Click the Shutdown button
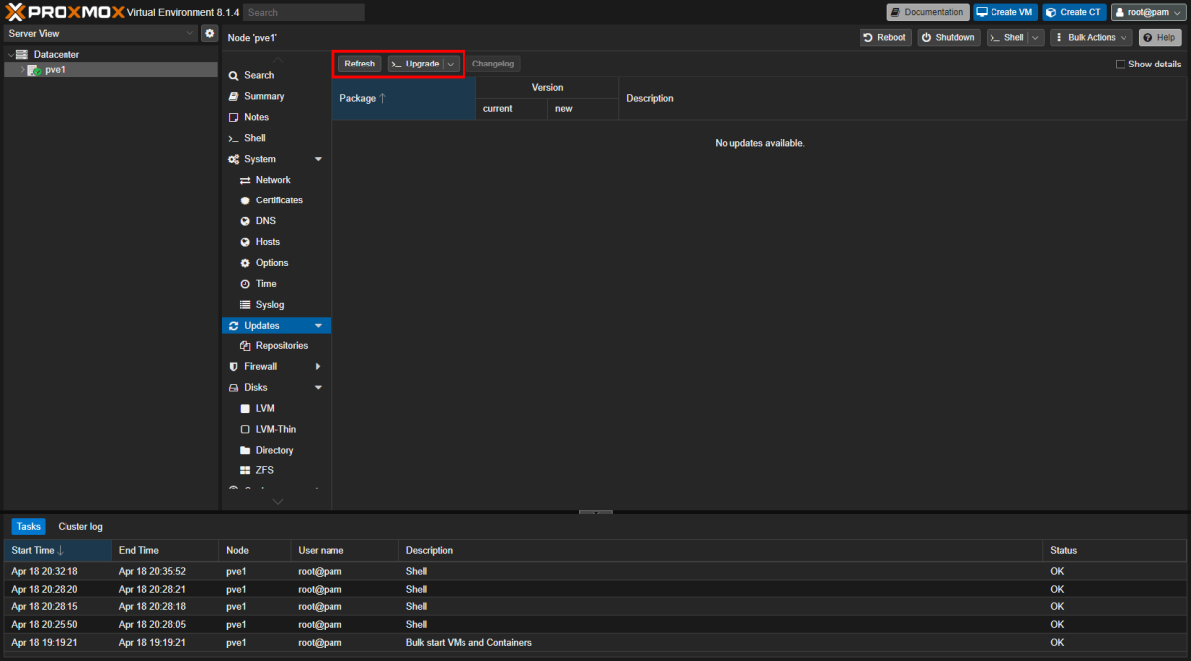Image resolution: width=1191 pixels, height=661 pixels. [x=948, y=37]
